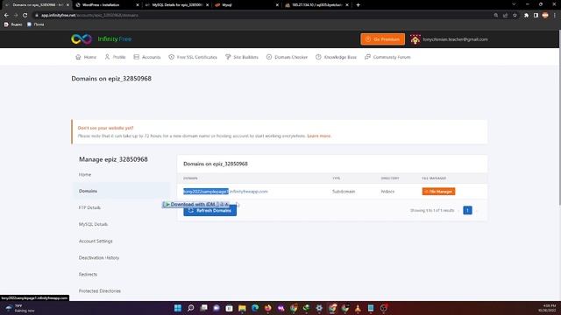Open Deactivation History in sidebar
Image resolution: width=561 pixels, height=315 pixels.
pos(99,258)
